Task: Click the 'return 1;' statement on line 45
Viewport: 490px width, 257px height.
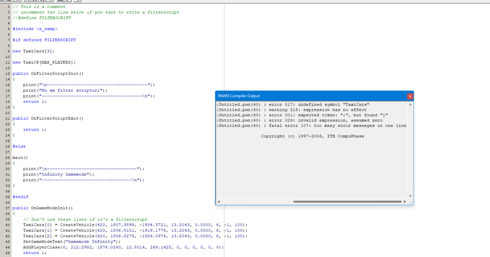Action: click(35, 253)
